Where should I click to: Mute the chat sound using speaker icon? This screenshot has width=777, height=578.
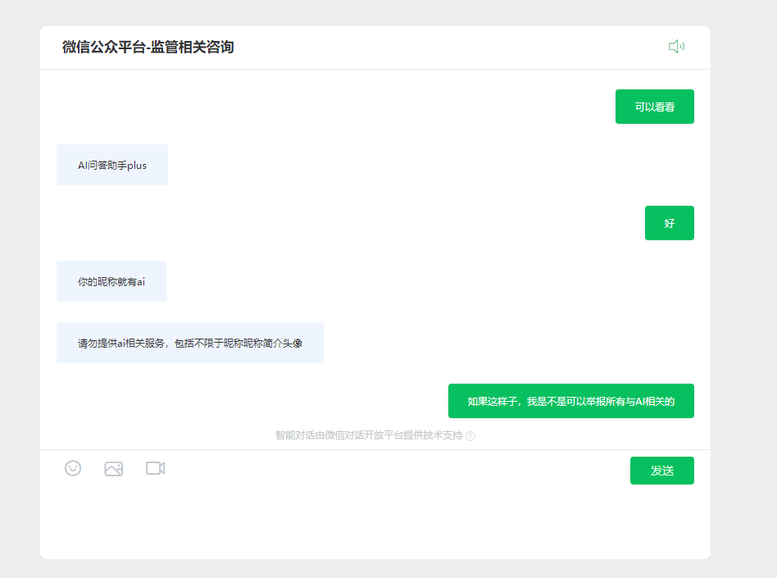(x=676, y=47)
